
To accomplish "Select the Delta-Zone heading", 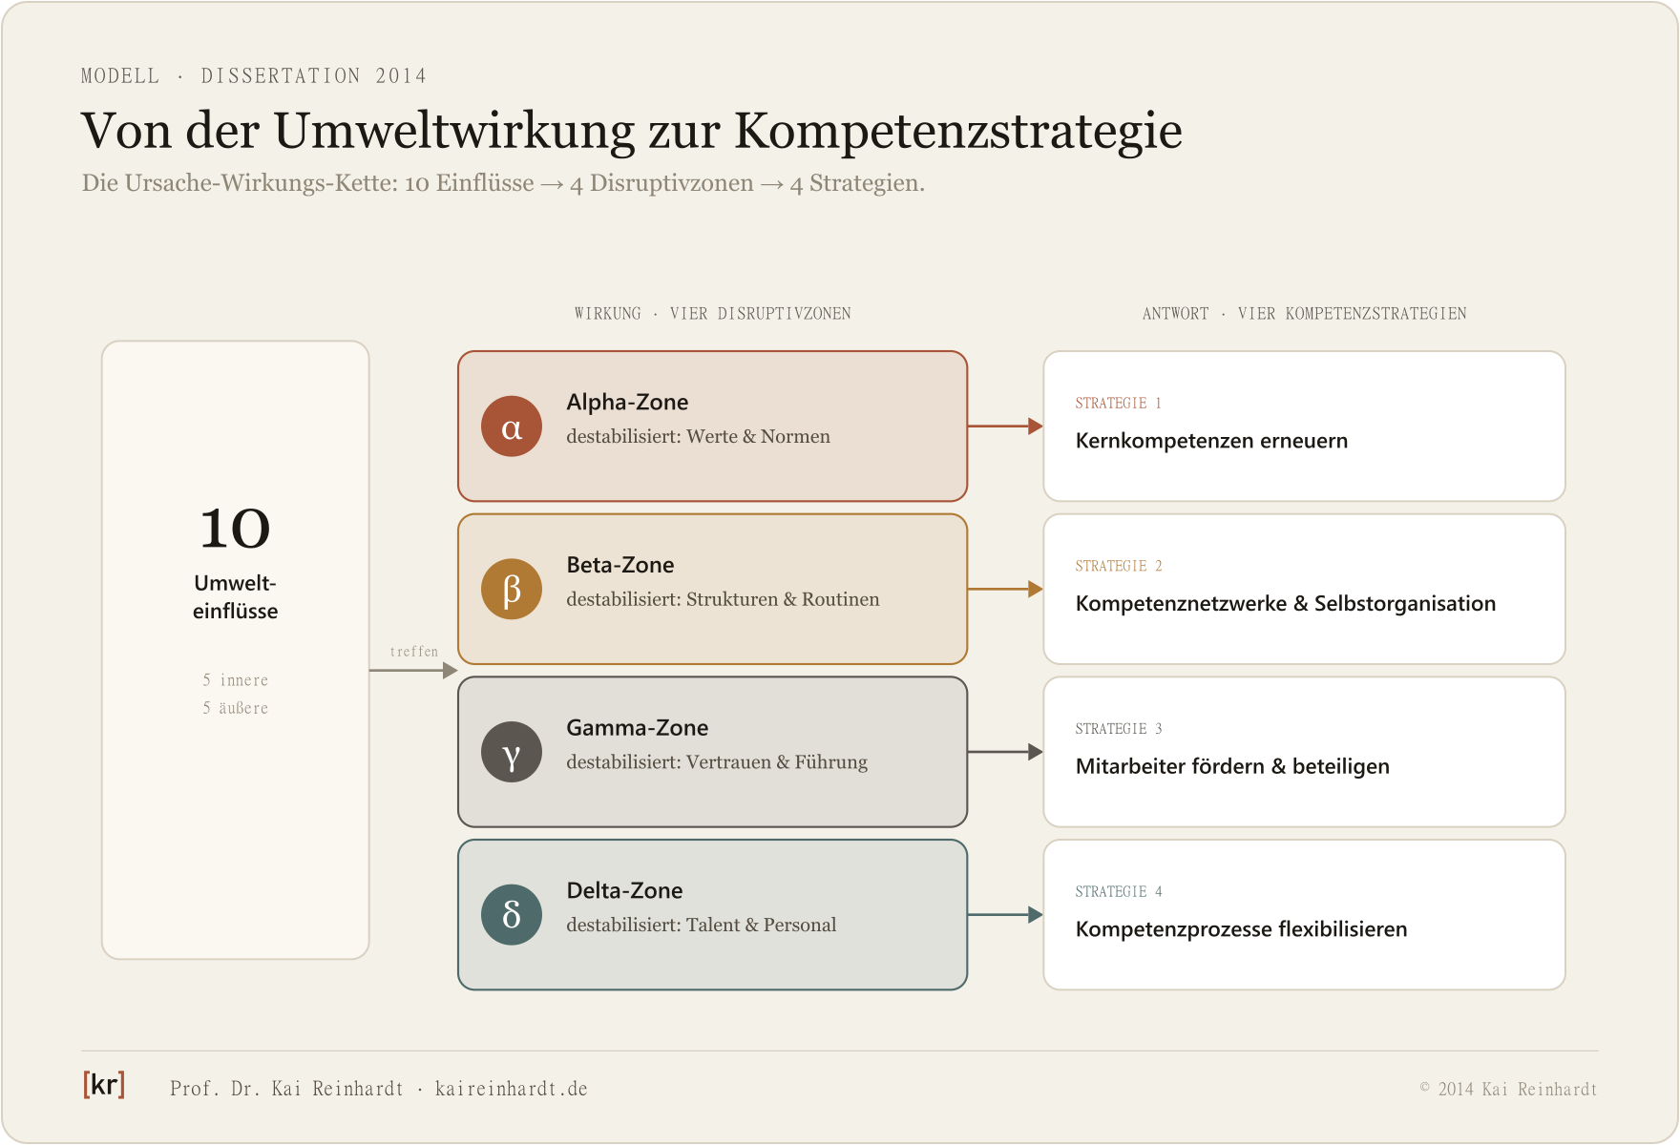I will click(x=624, y=890).
